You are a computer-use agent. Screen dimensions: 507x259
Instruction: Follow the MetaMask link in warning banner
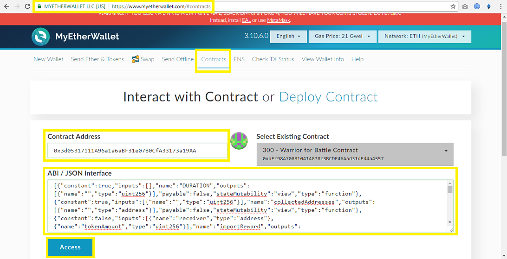point(279,20)
